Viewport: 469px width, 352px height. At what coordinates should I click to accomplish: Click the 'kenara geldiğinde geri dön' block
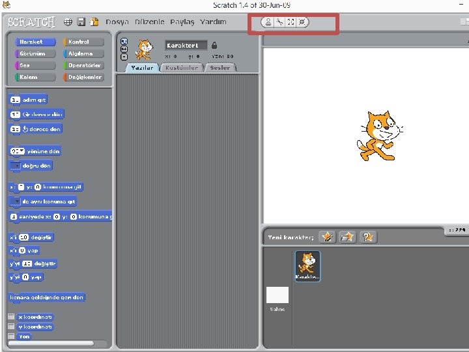point(46,297)
